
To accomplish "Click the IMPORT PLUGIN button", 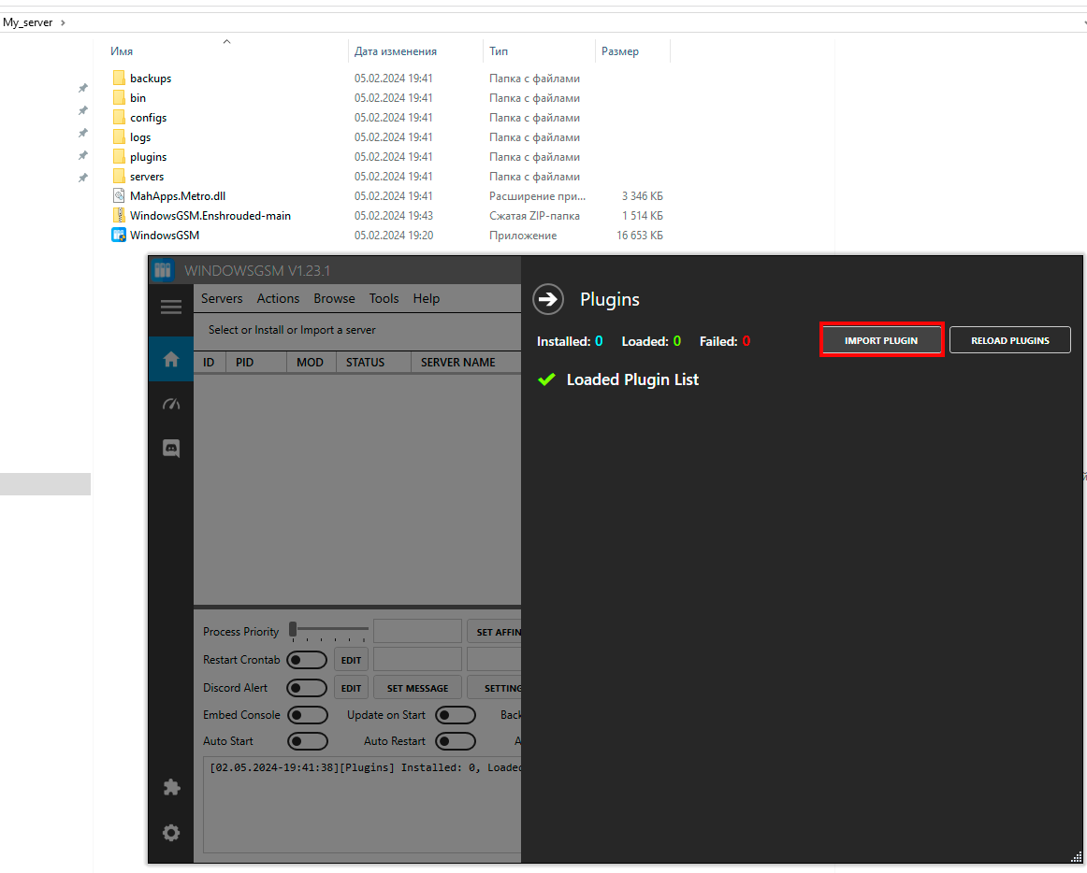I will coord(881,340).
